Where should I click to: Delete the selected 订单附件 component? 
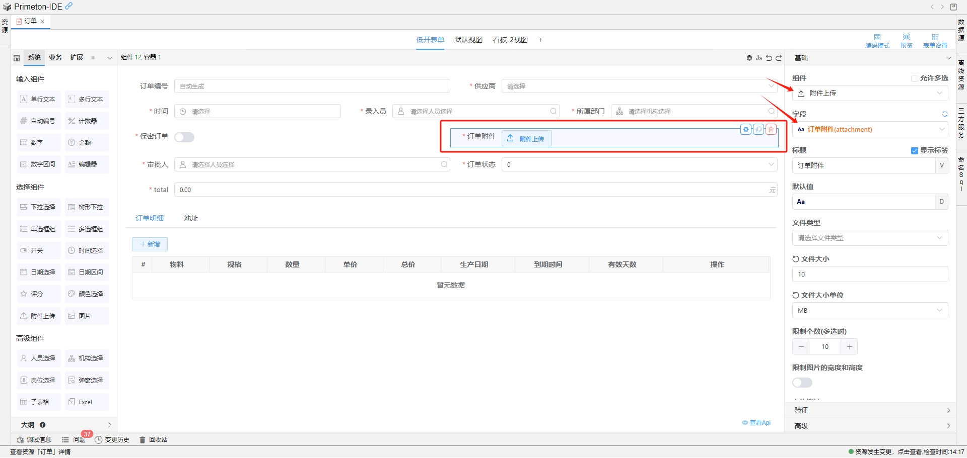tap(771, 130)
